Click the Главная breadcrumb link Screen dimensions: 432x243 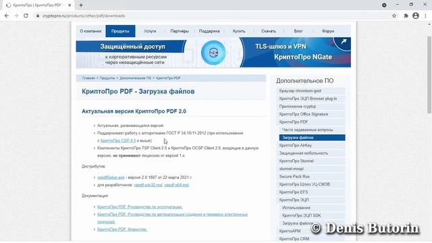(88, 78)
